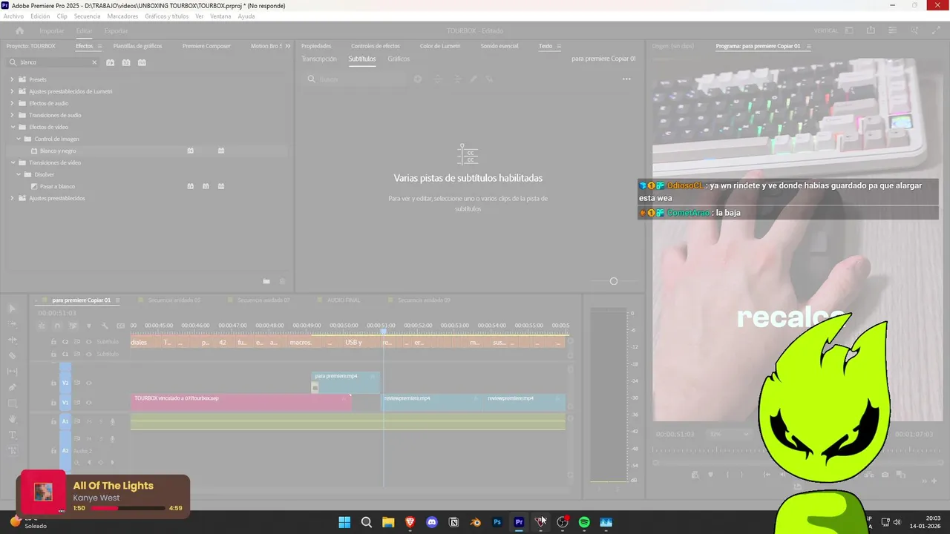Toggle the snap magnet in timeline
The width and height of the screenshot is (950, 534).
pyautogui.click(x=57, y=326)
